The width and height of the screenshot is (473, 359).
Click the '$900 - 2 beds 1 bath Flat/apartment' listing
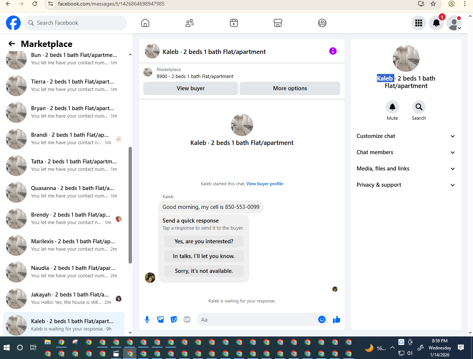(x=195, y=77)
